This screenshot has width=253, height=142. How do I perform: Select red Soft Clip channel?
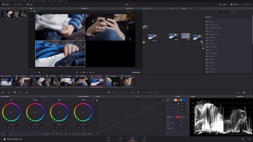tap(178, 117)
